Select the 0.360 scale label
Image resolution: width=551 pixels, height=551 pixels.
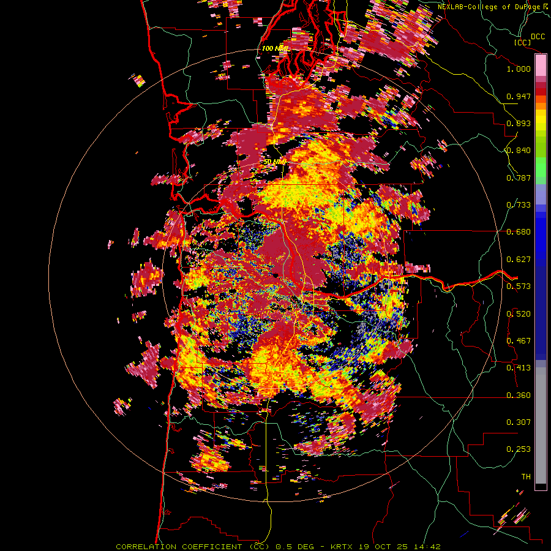pos(519,395)
